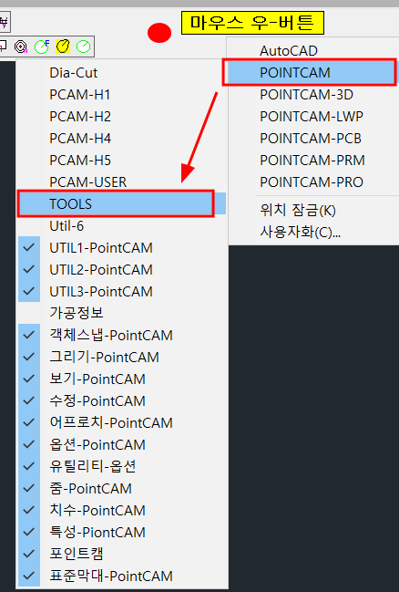Click the yellow highlighted circle icon
Image resolution: width=399 pixels, height=592 pixels.
coord(63,47)
